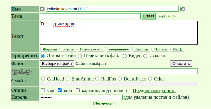This screenshot has width=211, height=109.
Task: Select Открыть файл radio option
Action: (x=42, y=56)
